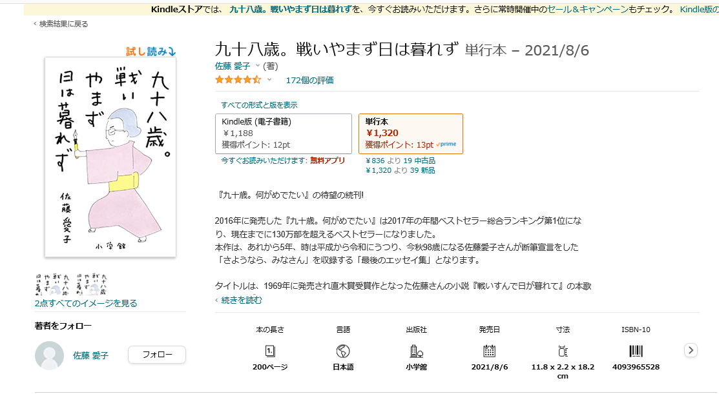Screen dimensions: 719x394
Task: Open the 無料アプリ link
Action: pyautogui.click(x=328, y=161)
